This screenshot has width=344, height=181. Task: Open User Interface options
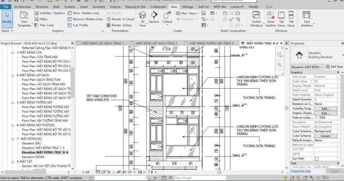tap(307, 19)
